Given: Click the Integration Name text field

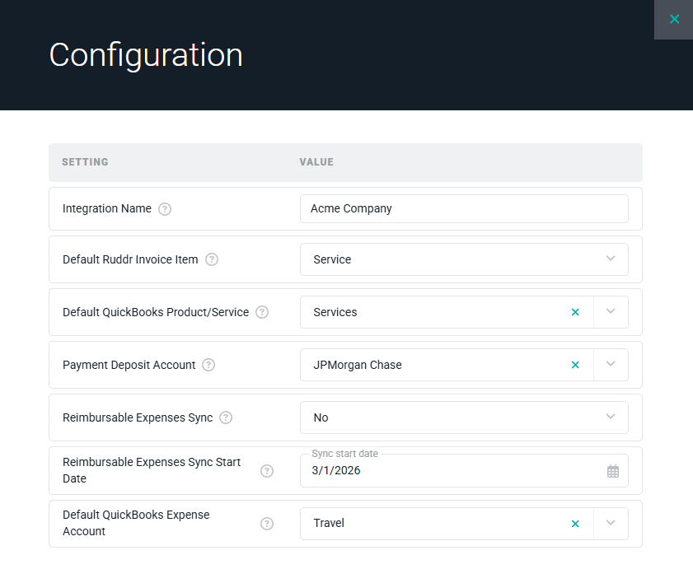Looking at the screenshot, I should pos(463,209).
